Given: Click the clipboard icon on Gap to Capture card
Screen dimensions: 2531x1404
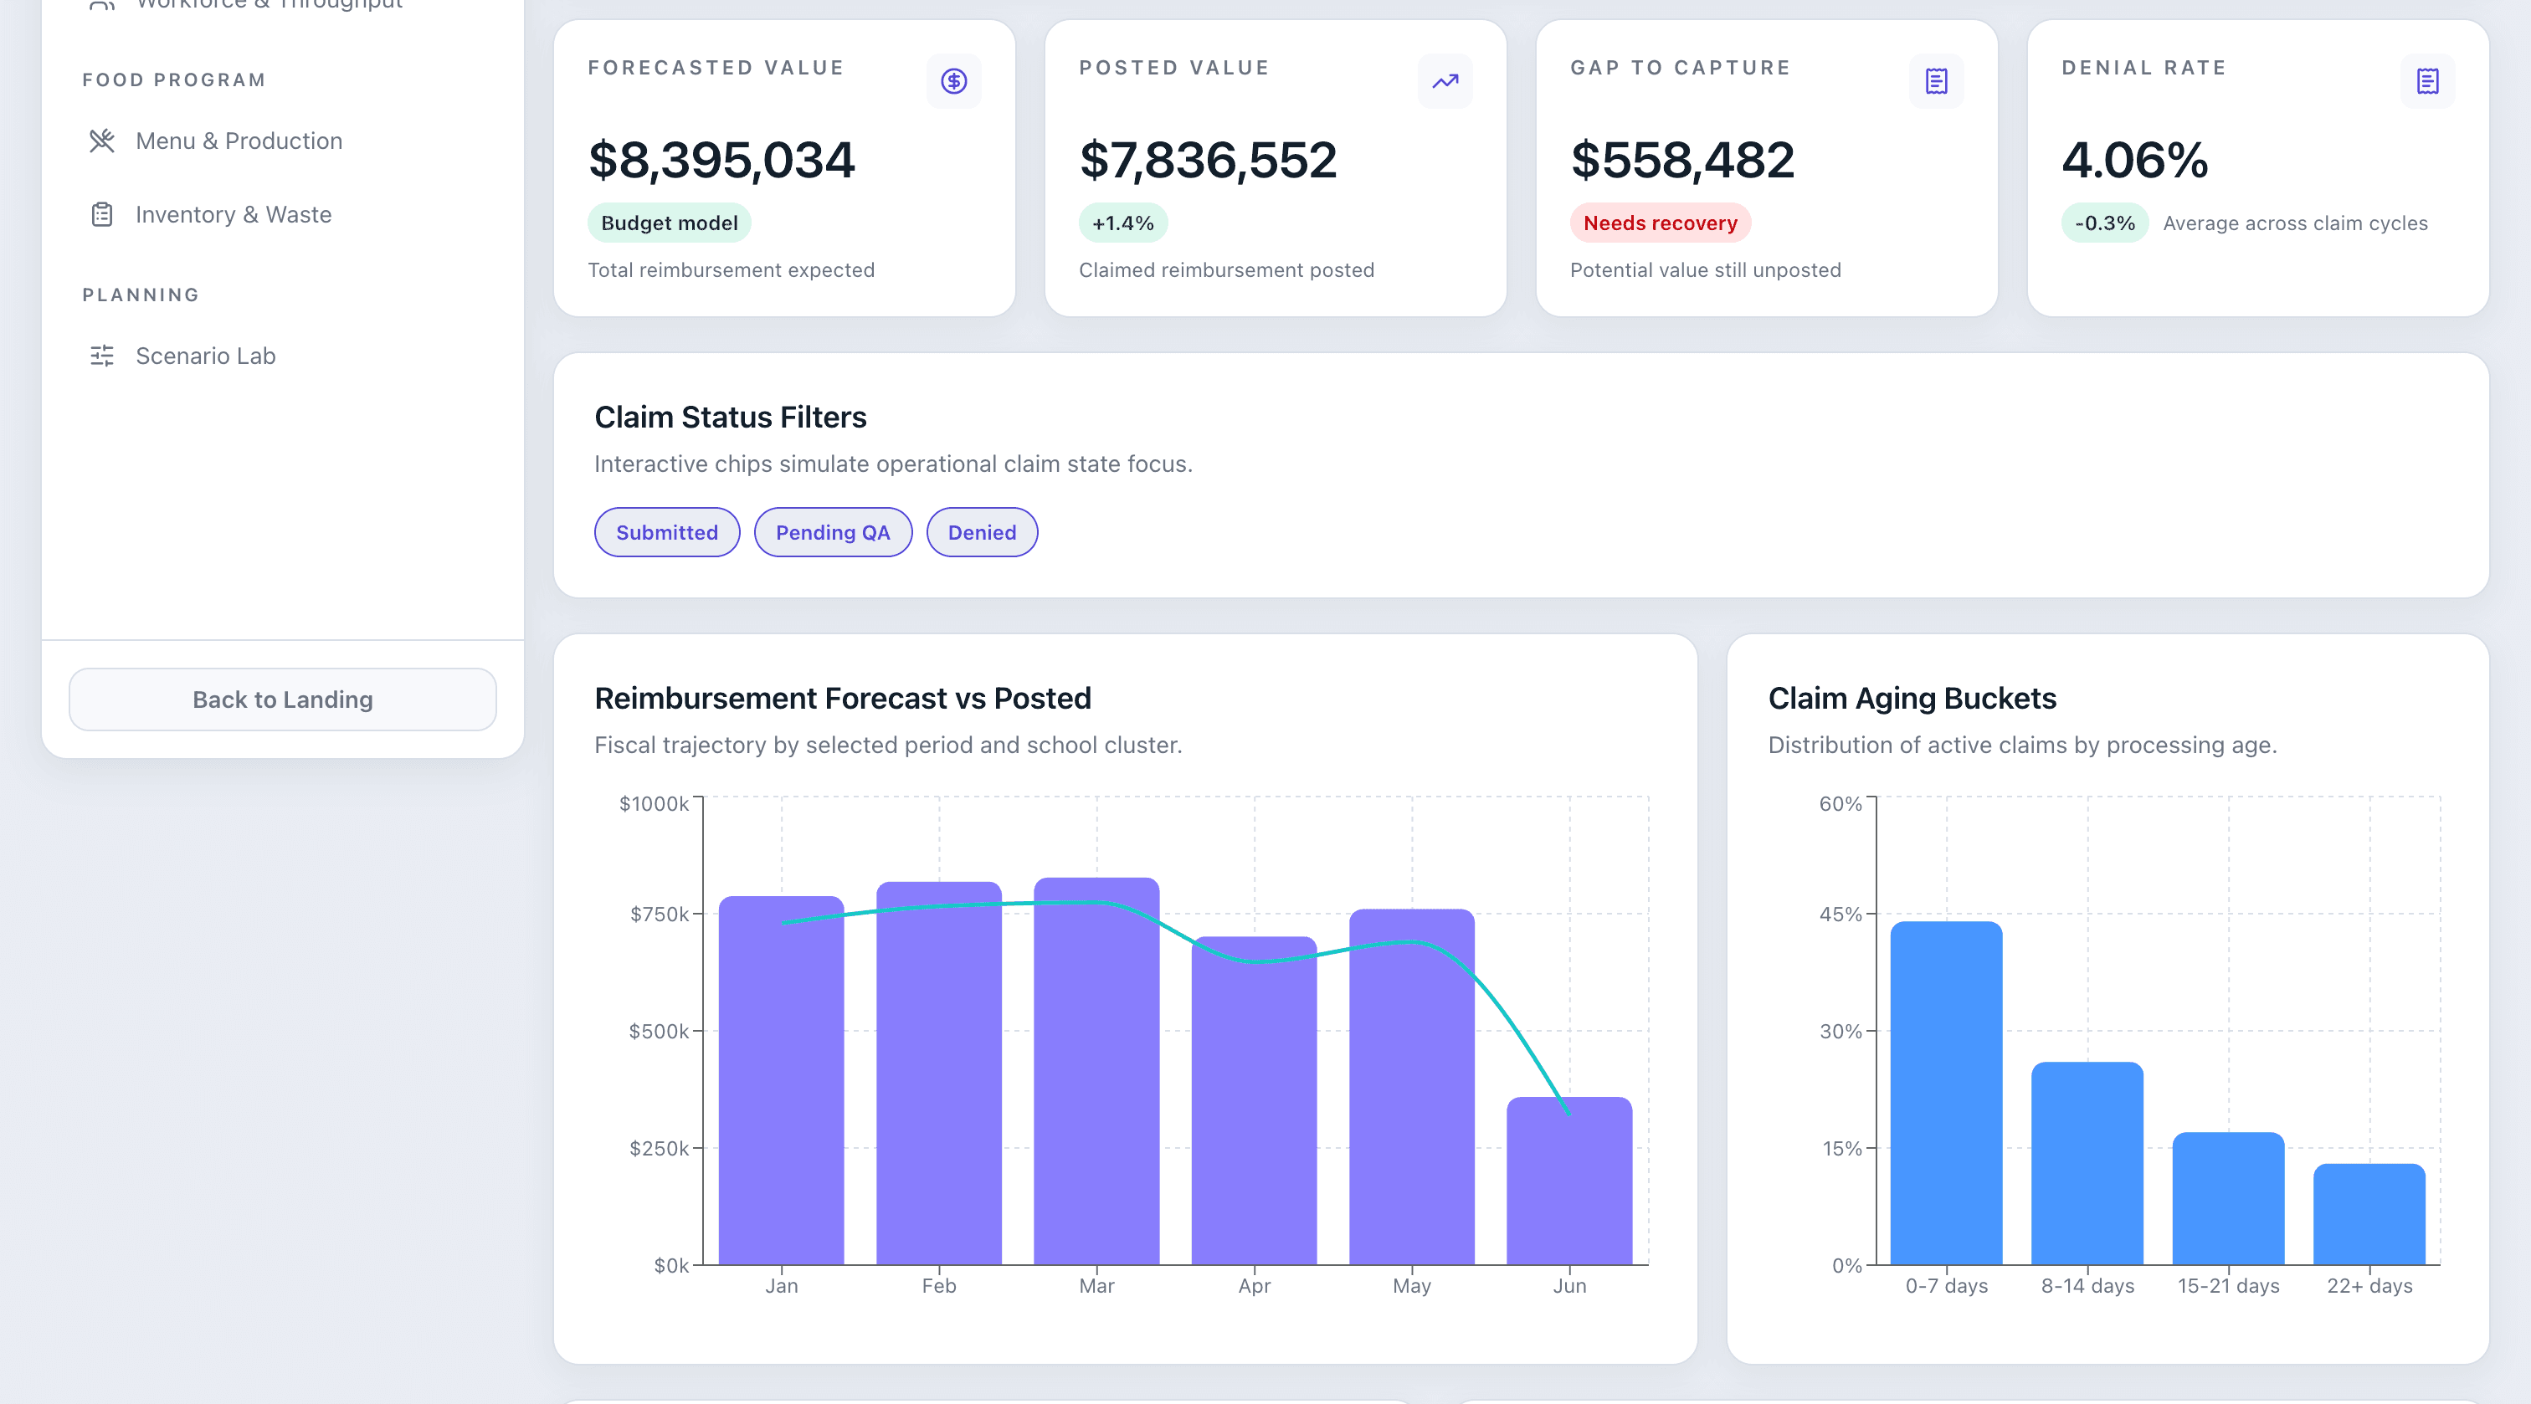Looking at the screenshot, I should [1933, 81].
